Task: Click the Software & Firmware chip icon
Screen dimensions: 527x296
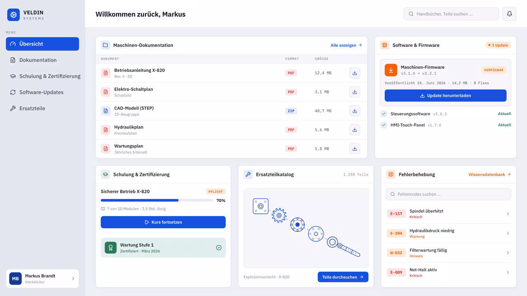Action: [x=385, y=45]
